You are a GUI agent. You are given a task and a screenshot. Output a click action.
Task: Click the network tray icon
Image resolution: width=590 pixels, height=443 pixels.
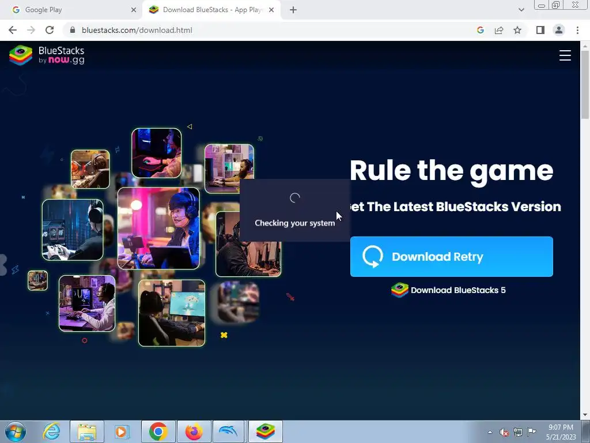click(518, 432)
